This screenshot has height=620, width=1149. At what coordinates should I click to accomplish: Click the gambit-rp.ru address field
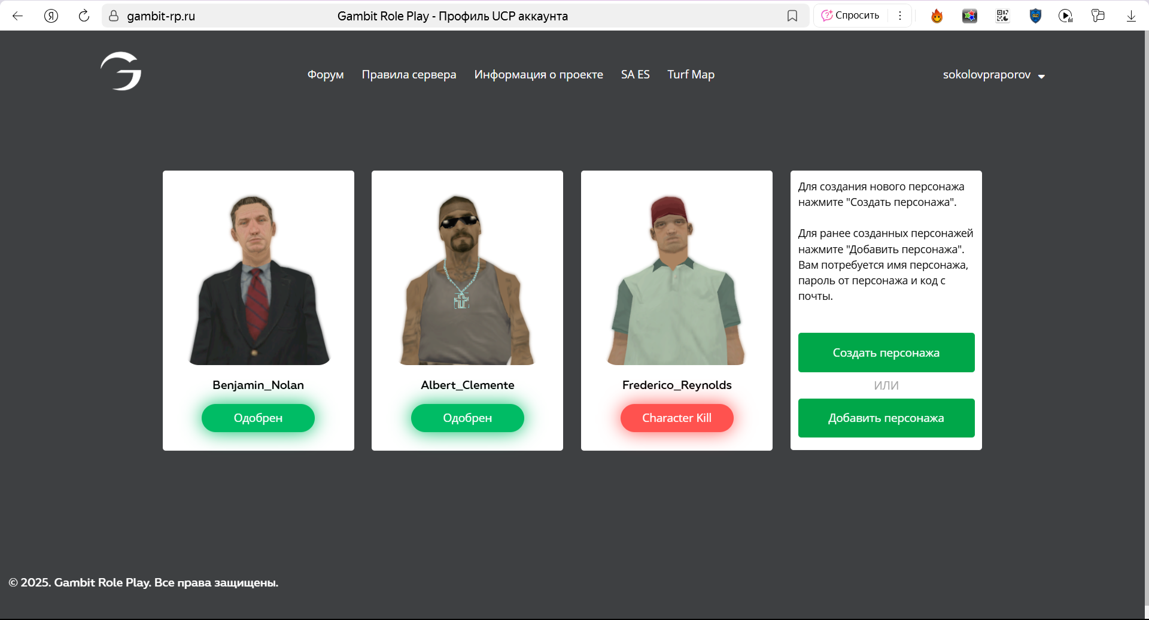161,16
